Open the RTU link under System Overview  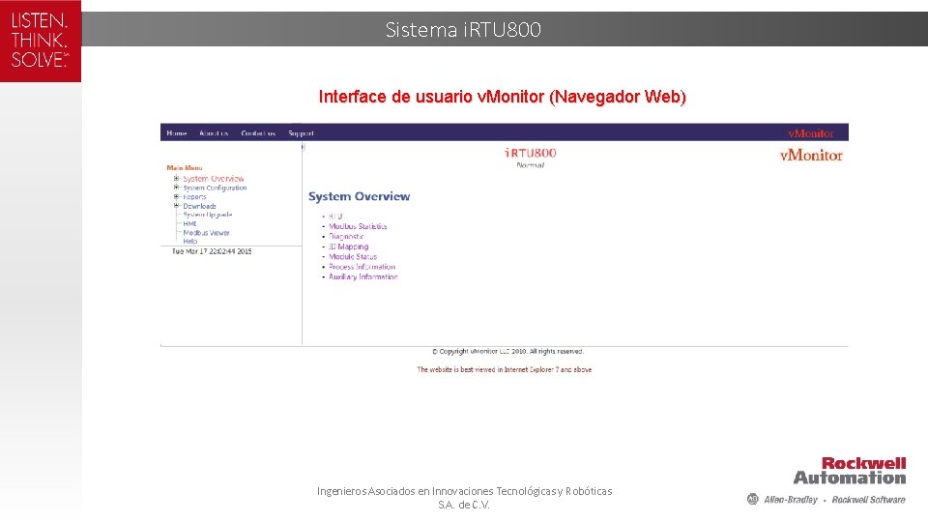pyautogui.click(x=335, y=216)
